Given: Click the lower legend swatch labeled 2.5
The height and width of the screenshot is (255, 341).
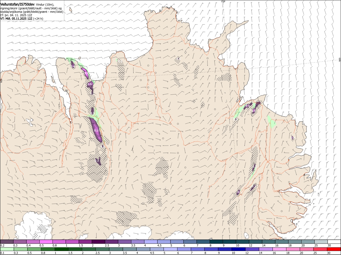Looking at the screenshot, I should (x=102, y=249).
